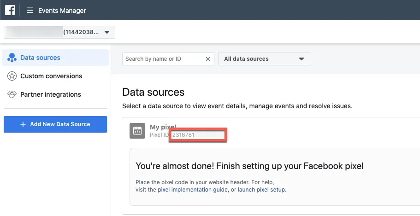
Task: Click the Pixel ID number 2316781
Action: (x=183, y=135)
